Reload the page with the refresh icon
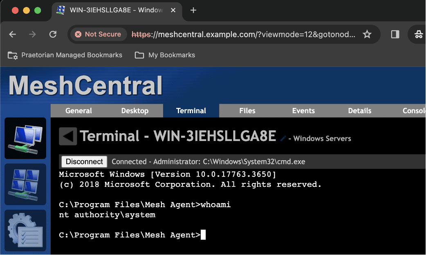The height and width of the screenshot is (255, 426). (x=53, y=34)
